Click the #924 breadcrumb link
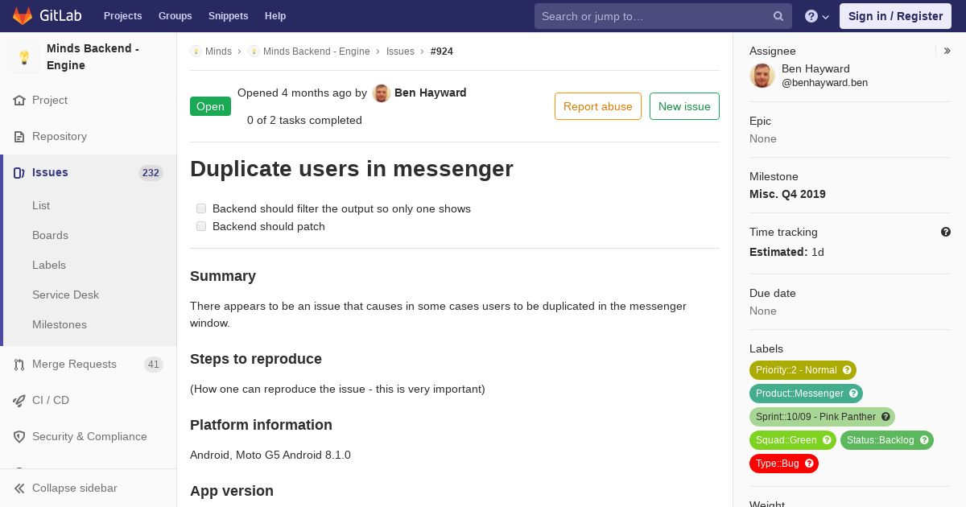966x507 pixels. coord(442,52)
